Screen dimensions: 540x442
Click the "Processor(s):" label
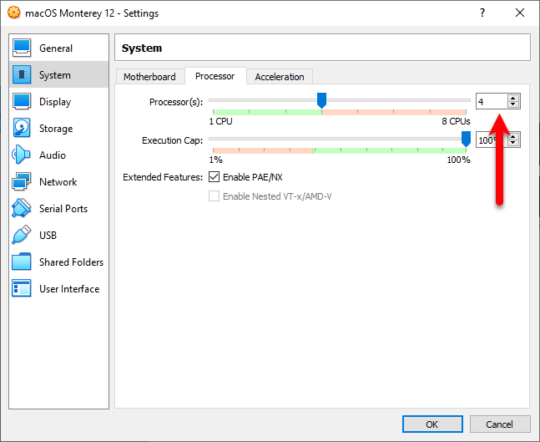coord(176,102)
